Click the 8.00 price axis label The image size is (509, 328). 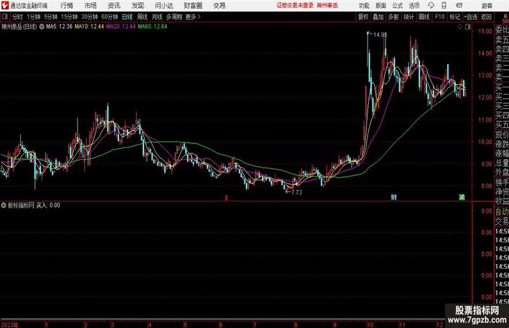click(x=487, y=186)
